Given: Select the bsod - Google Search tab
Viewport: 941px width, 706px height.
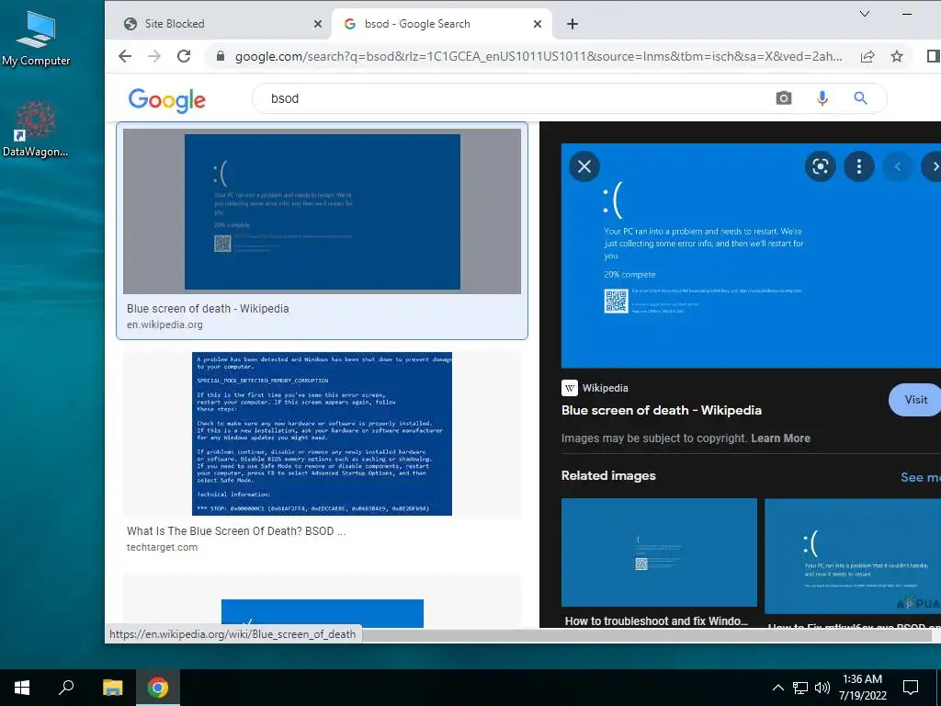Looking at the screenshot, I should click(441, 23).
